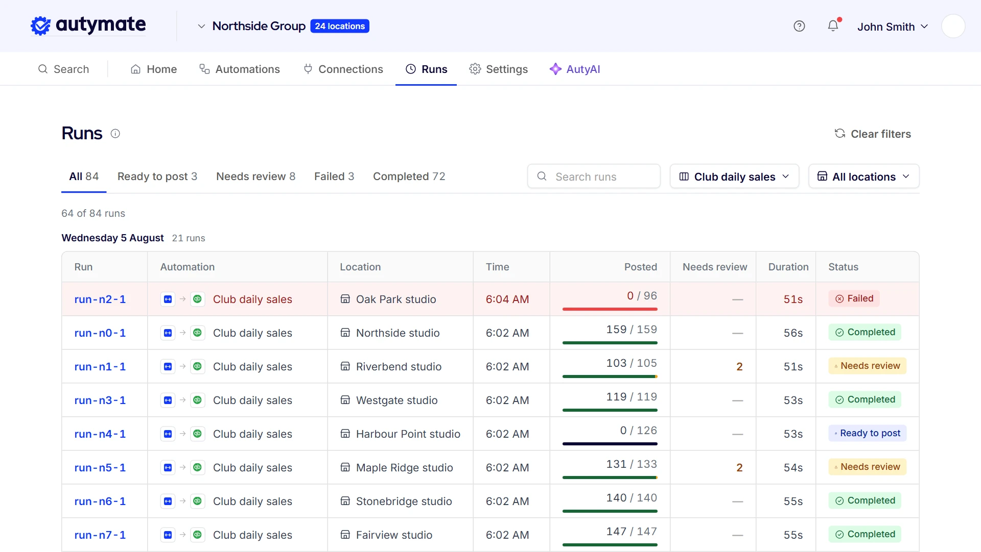981x552 pixels.
Task: Click the Needs review badge for Maple Ridge studio
Action: [867, 467]
